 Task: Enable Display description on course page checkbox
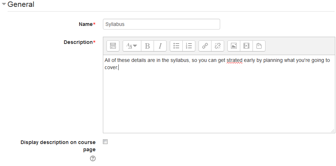pos(105,142)
